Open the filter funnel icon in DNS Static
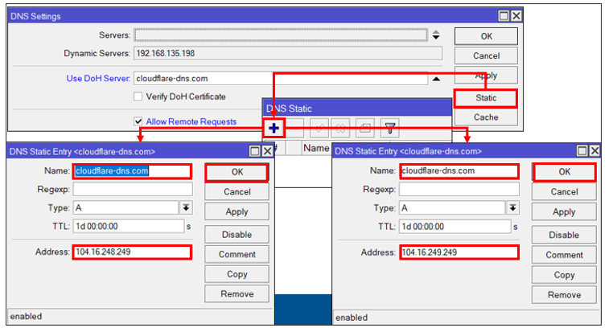This screenshot has width=613, height=328. [390, 128]
